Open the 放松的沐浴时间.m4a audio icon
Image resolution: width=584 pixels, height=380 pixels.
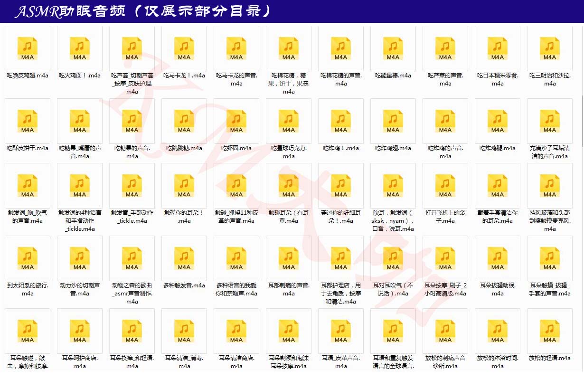[x=498, y=332]
